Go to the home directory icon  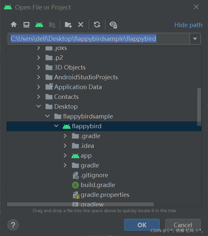click(14, 24)
